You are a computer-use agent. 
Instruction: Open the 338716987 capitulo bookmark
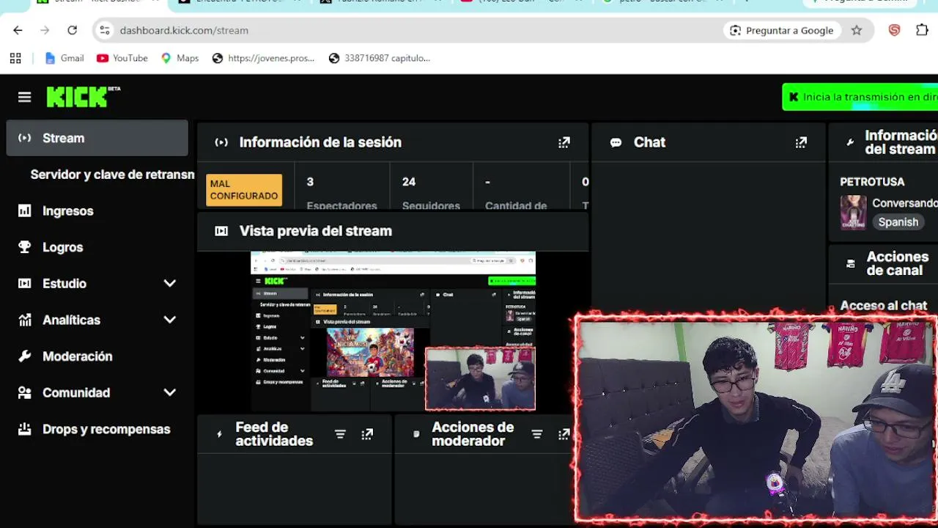380,58
